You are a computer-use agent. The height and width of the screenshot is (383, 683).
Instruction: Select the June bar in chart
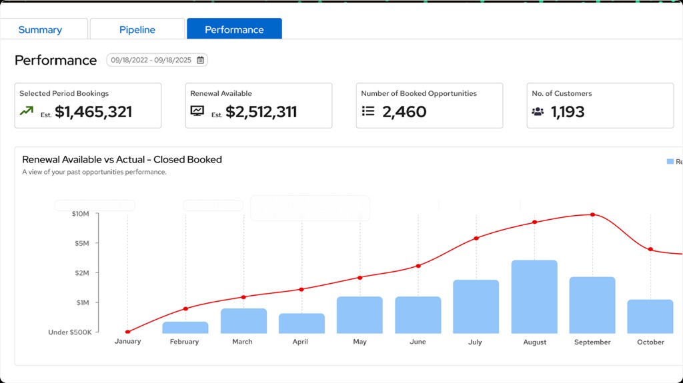point(418,315)
